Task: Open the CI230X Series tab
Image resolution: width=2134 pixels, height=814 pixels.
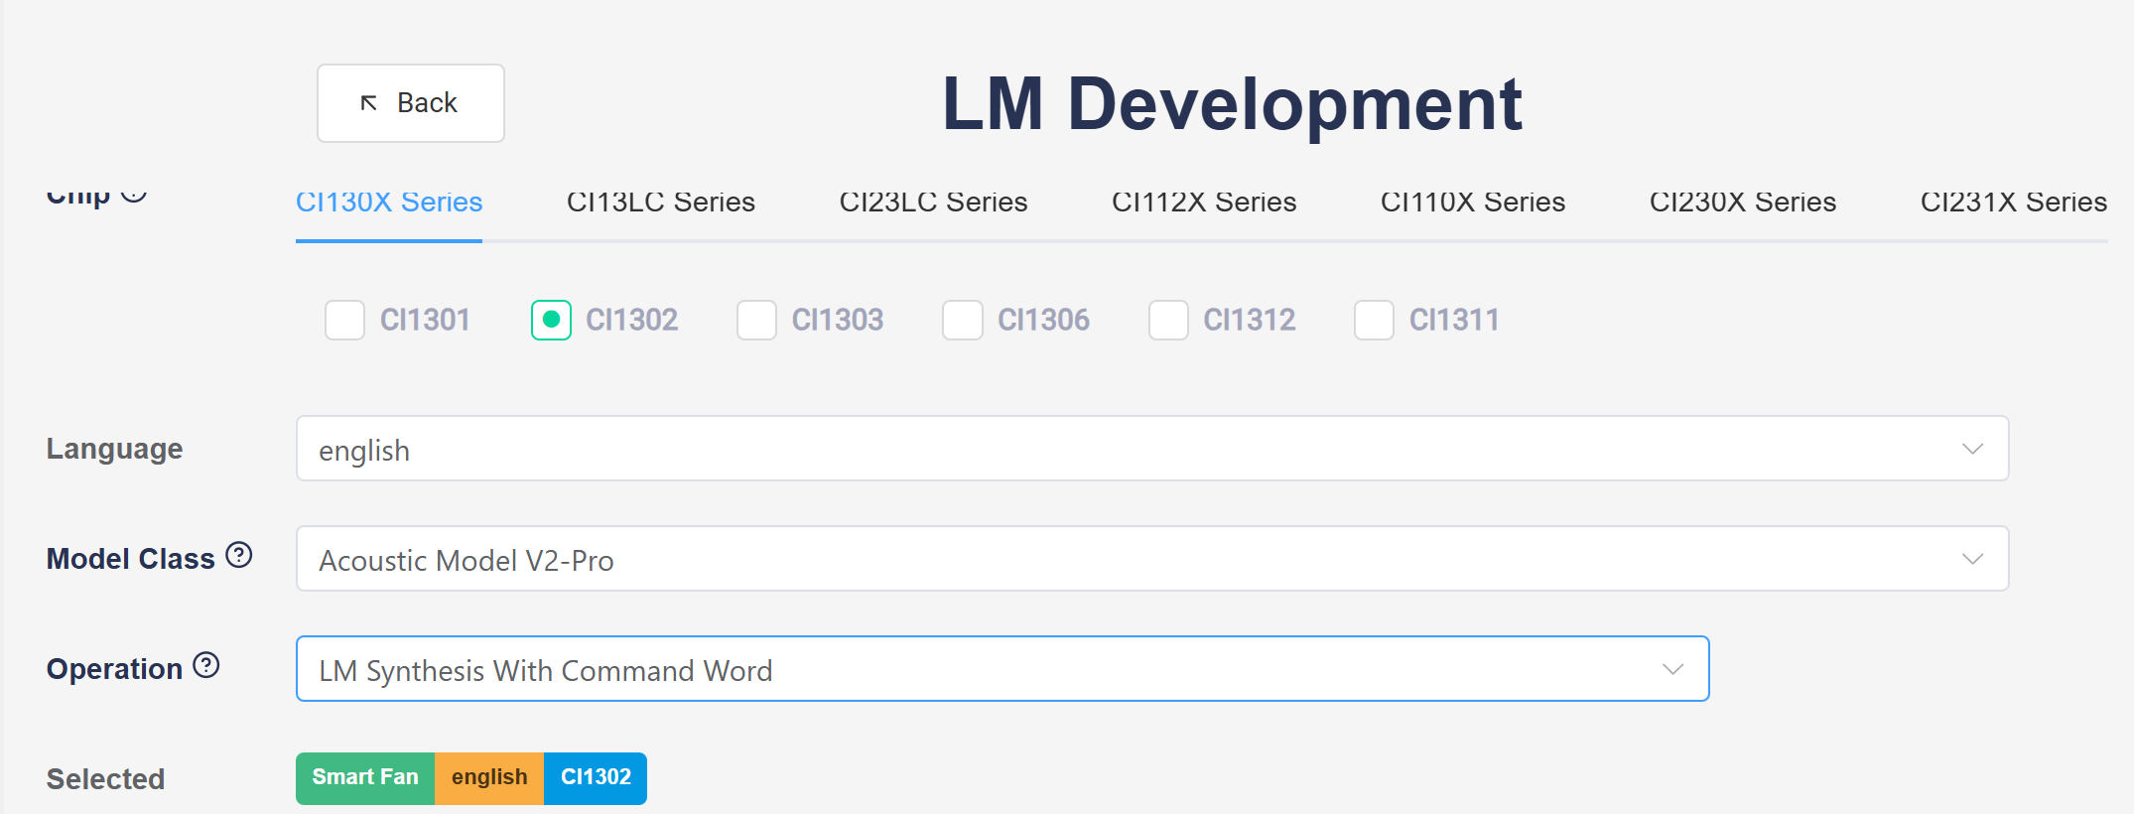Action: 1742,203
